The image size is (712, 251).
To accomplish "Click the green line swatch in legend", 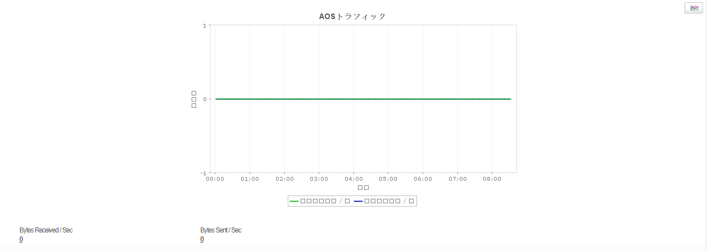I will point(294,201).
